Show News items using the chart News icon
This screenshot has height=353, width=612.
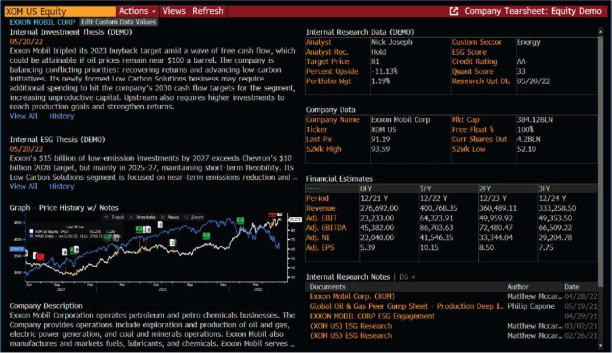(x=173, y=217)
